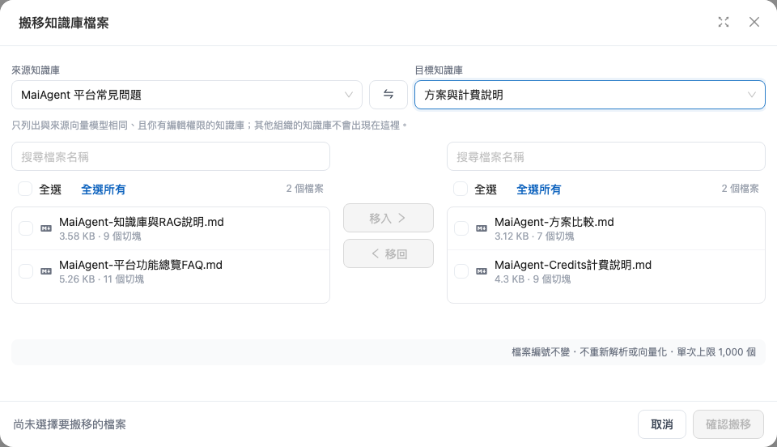The height and width of the screenshot is (447, 777).
Task: Click markdown icon of MaiAgent-Credits計費說明.md
Action: pyautogui.click(x=482, y=271)
